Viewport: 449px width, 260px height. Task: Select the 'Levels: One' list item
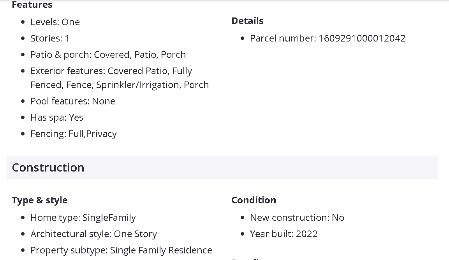pyautogui.click(x=55, y=22)
